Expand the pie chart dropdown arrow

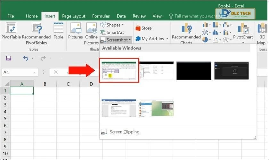[x=210, y=40]
